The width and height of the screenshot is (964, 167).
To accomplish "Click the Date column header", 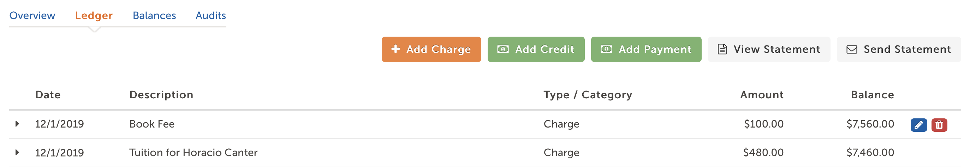I will coord(48,95).
